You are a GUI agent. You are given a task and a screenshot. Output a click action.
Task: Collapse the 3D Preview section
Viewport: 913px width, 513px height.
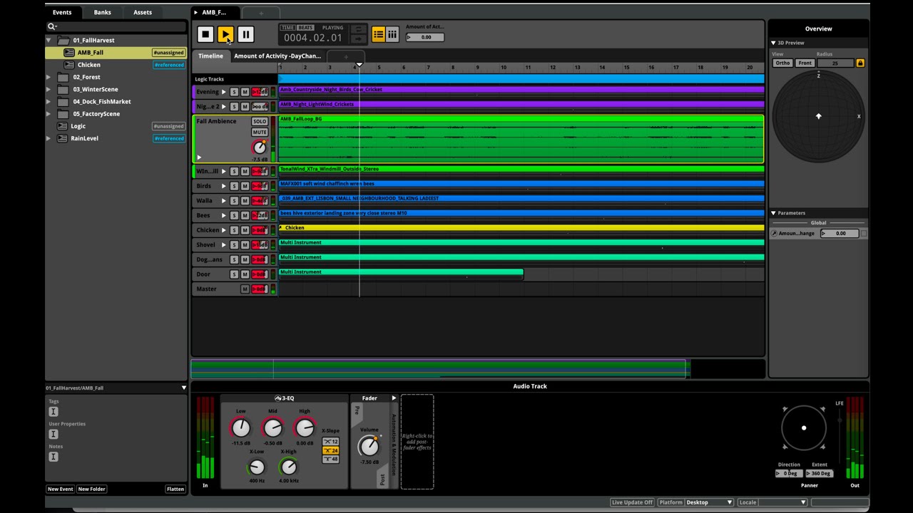pos(773,43)
